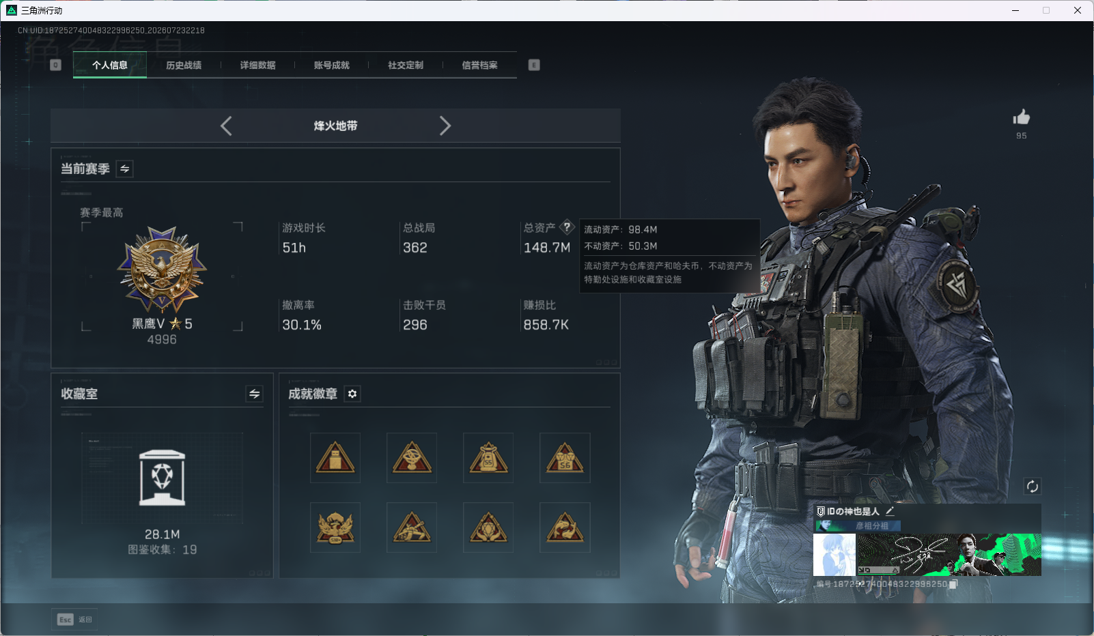Click the 4996 rank score
1094x636 pixels.
point(162,340)
